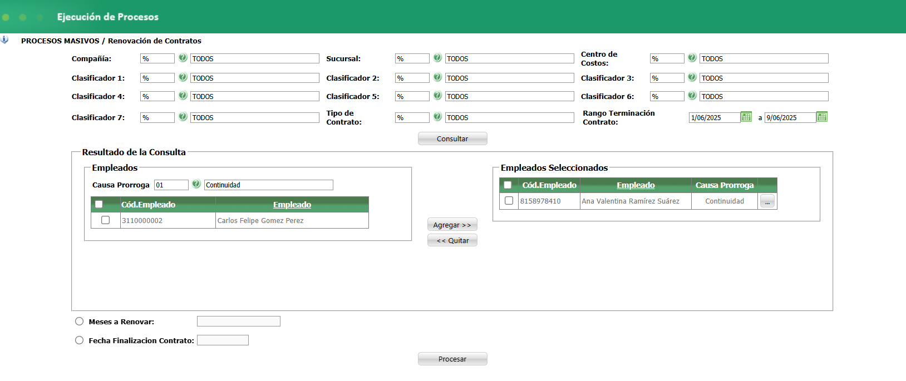Image resolution: width=906 pixels, height=381 pixels.
Task: Open lookup icon for Clasificador 1
Action: tap(183, 77)
